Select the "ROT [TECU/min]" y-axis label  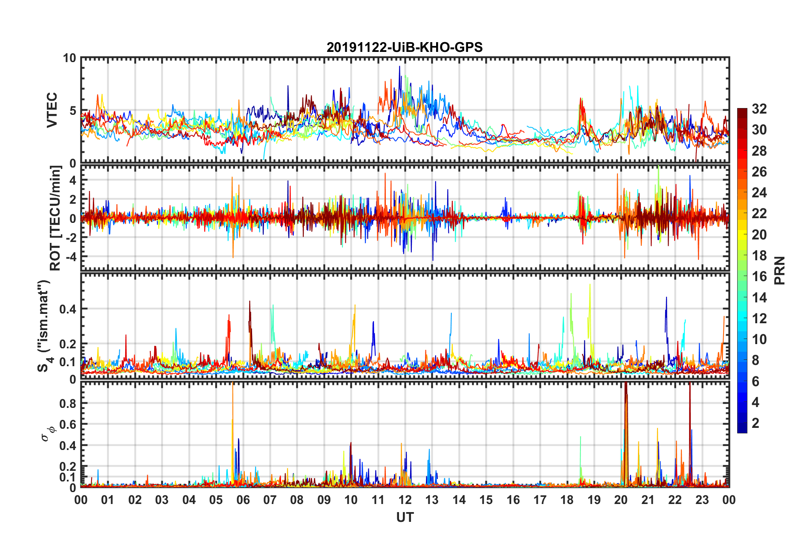point(55,218)
